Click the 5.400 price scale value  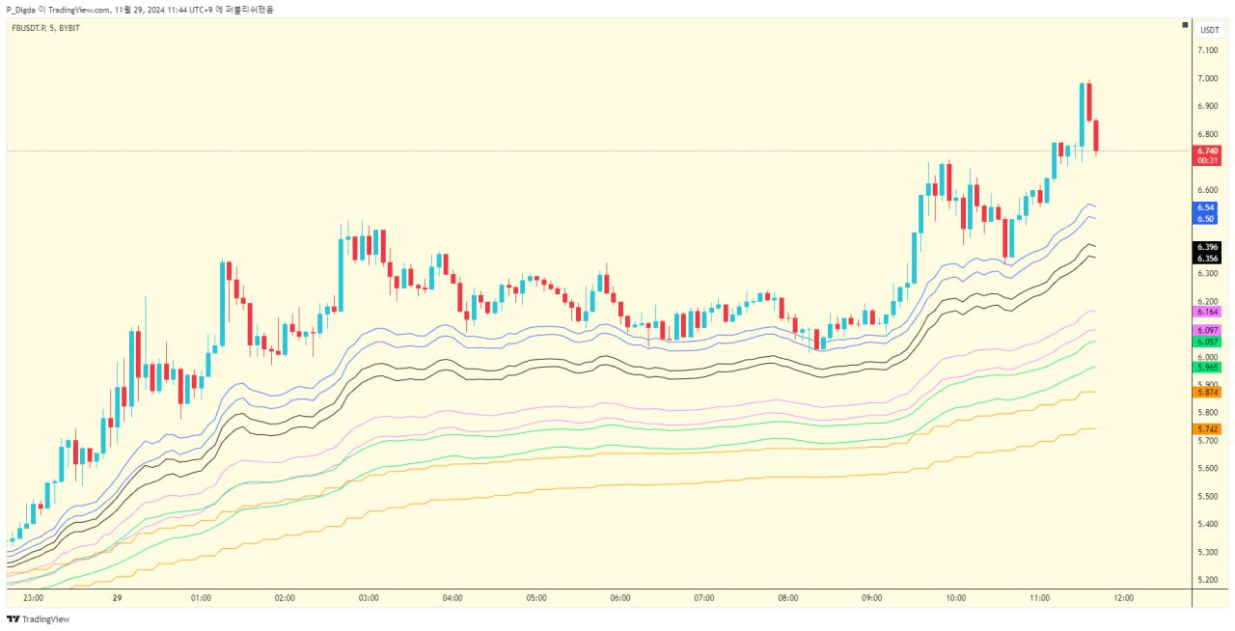[x=1208, y=525]
